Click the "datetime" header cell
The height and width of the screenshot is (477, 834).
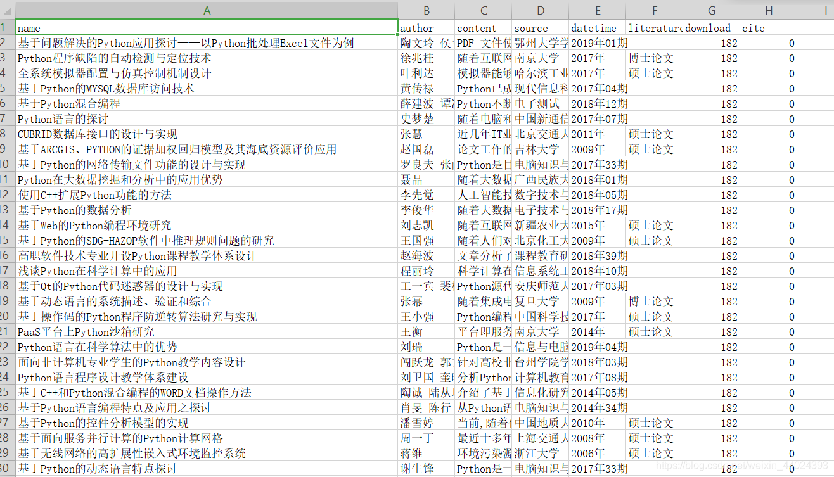598,28
